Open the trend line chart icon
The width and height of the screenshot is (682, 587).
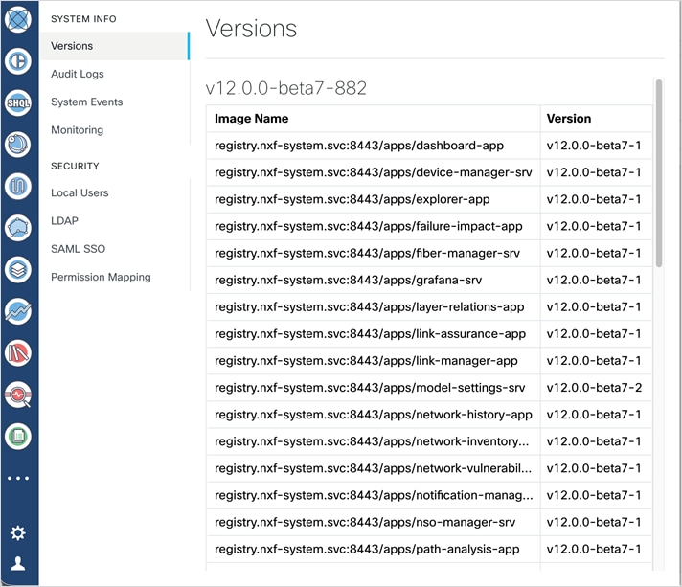[x=18, y=311]
